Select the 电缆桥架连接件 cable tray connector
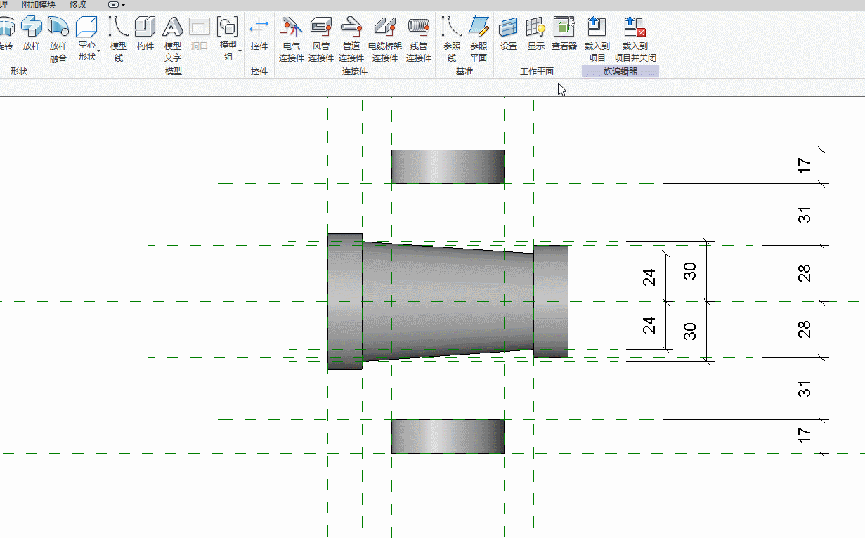Viewport: 865px width, 538px height. [x=385, y=39]
